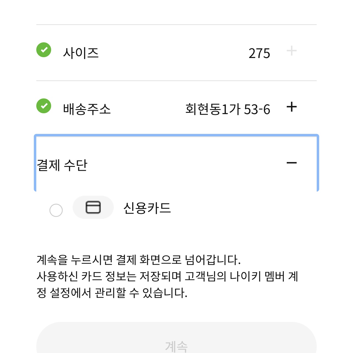Tap the 계속 button
Screen dimensions: 353x353
pyautogui.click(x=176, y=338)
